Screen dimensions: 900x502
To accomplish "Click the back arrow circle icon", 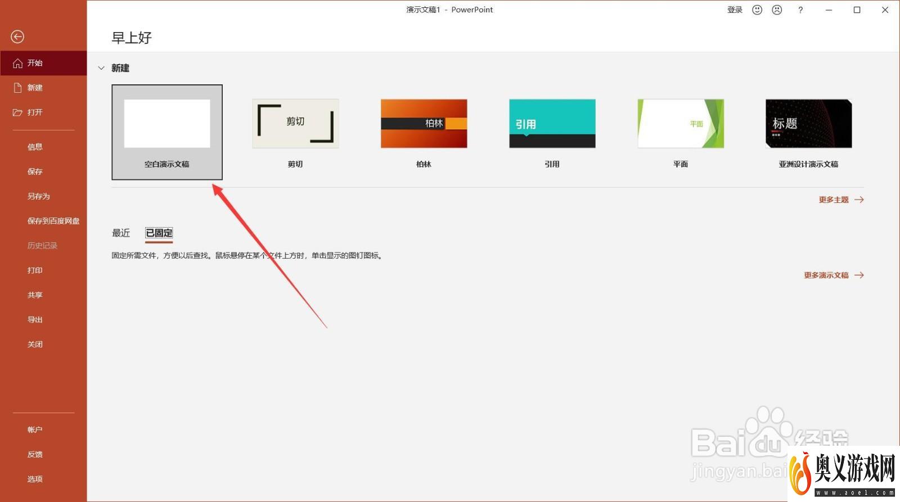I will [x=17, y=37].
